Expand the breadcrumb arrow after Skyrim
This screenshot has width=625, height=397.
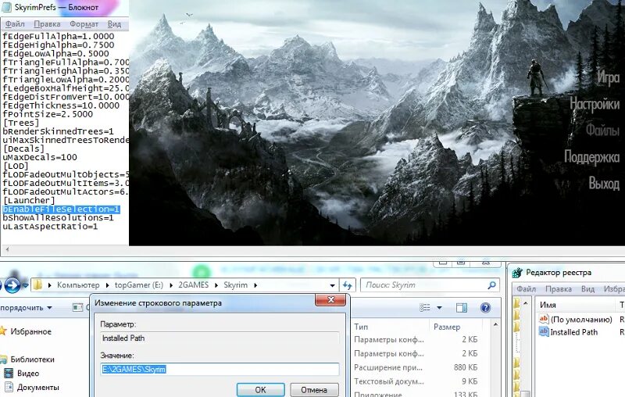pyautogui.click(x=255, y=285)
